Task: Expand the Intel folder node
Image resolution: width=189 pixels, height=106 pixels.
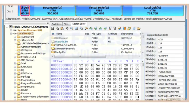Action: (x=15, y=63)
